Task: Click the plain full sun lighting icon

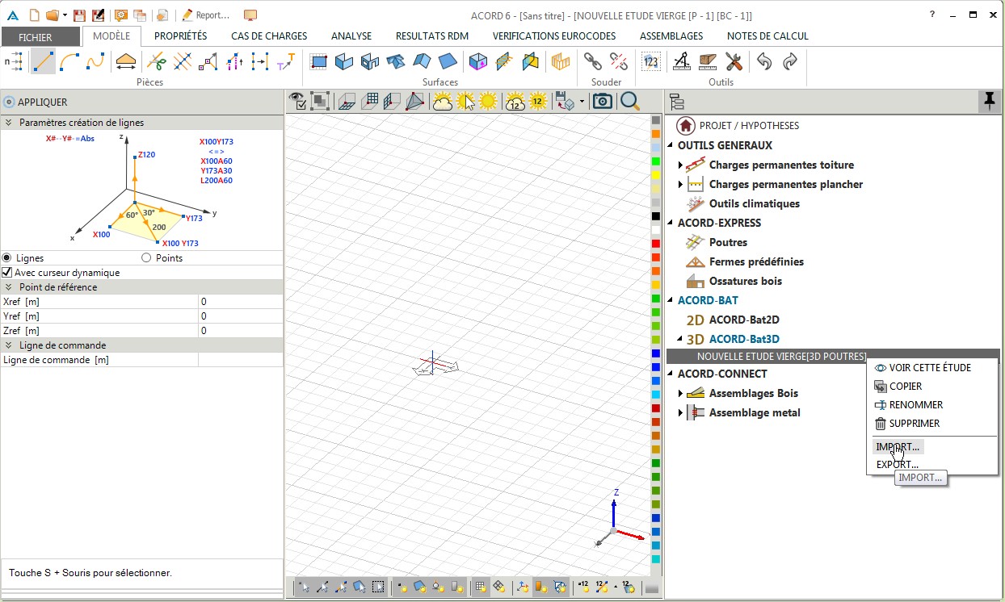Action: click(488, 101)
